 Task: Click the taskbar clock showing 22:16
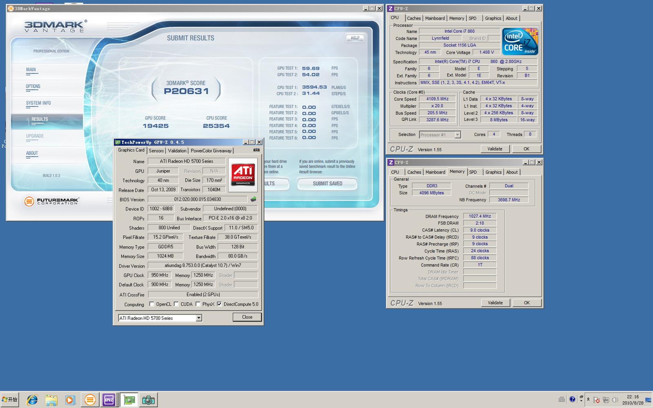(633, 400)
